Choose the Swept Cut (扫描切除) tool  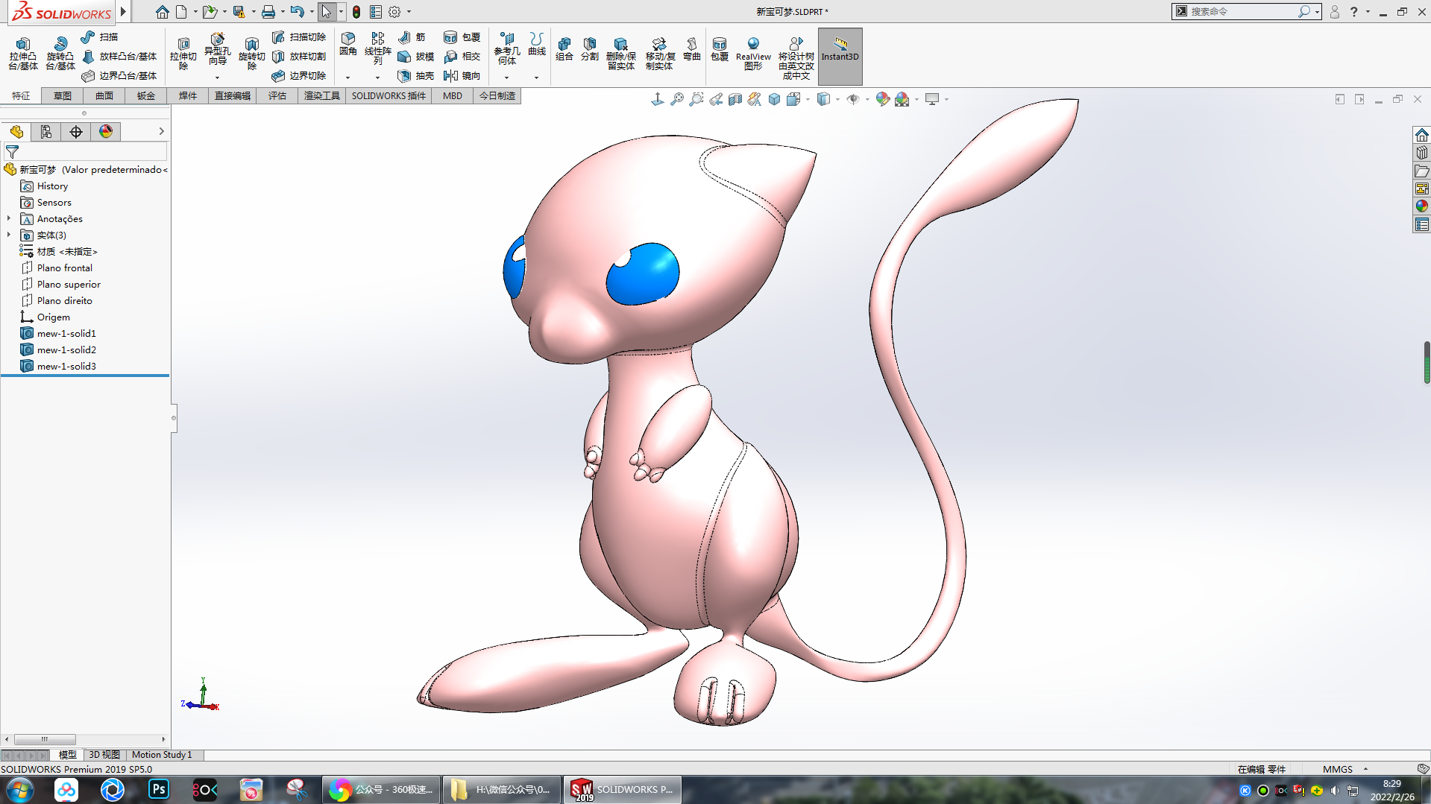click(x=299, y=37)
